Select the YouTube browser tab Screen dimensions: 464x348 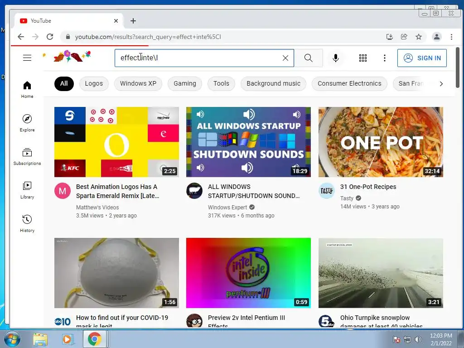pos(69,21)
